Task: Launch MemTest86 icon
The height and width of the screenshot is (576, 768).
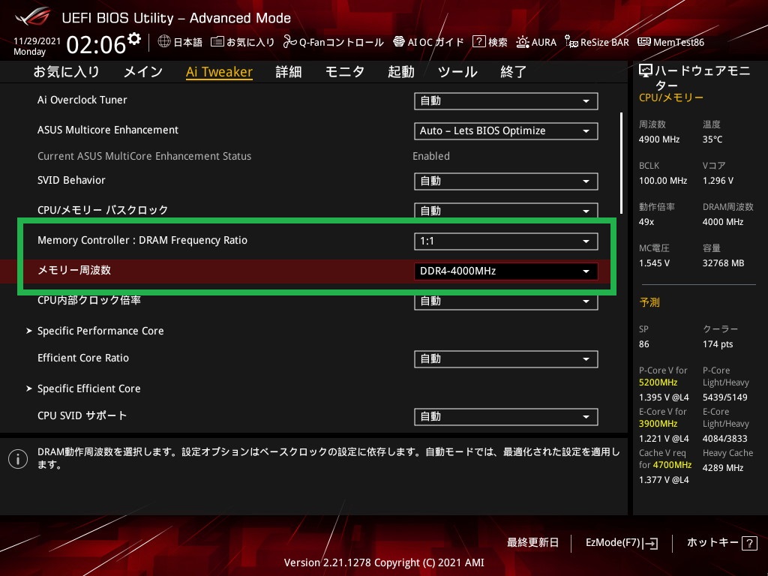Action: tap(644, 42)
